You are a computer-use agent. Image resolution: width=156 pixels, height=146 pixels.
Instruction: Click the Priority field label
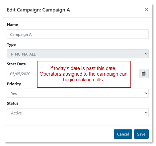(14, 84)
